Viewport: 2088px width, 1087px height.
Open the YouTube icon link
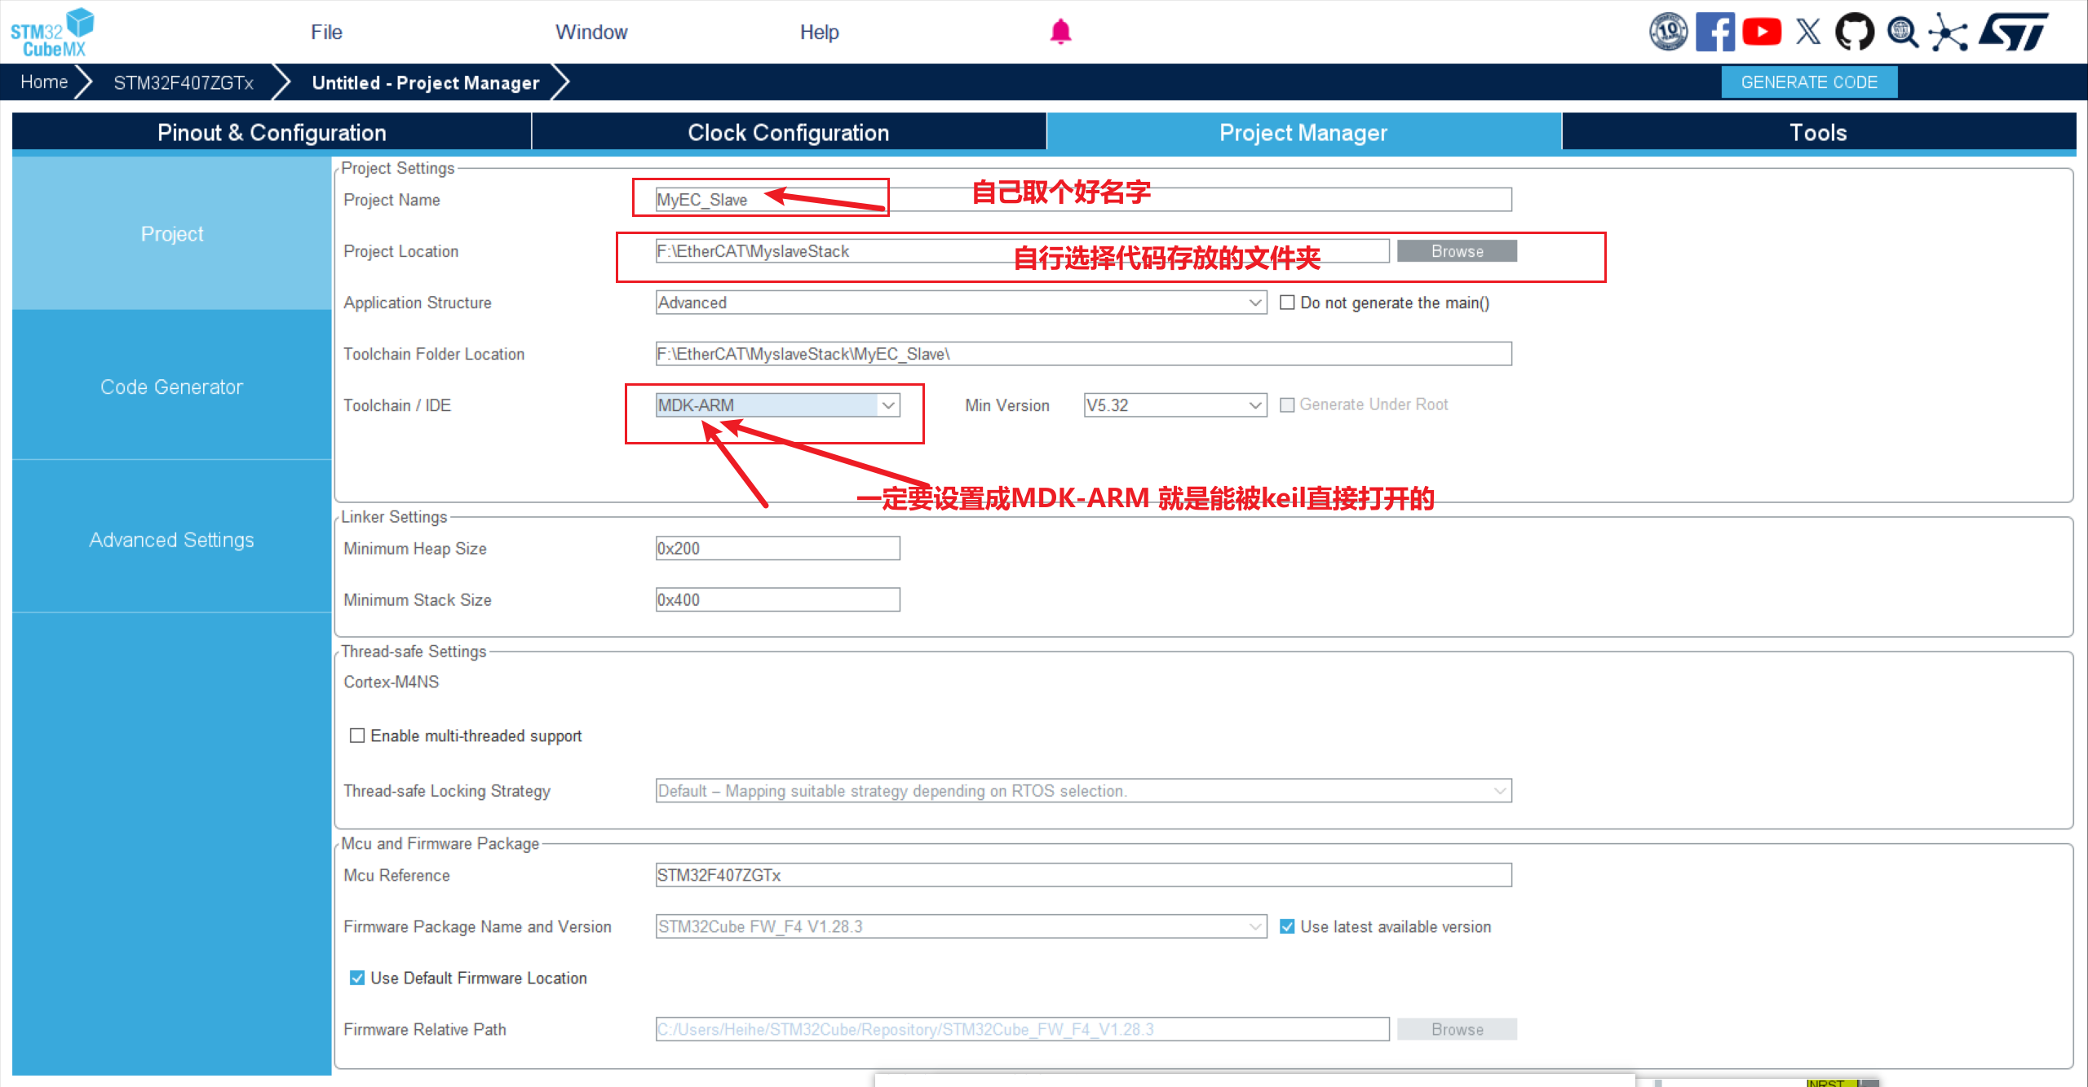pos(1762,32)
